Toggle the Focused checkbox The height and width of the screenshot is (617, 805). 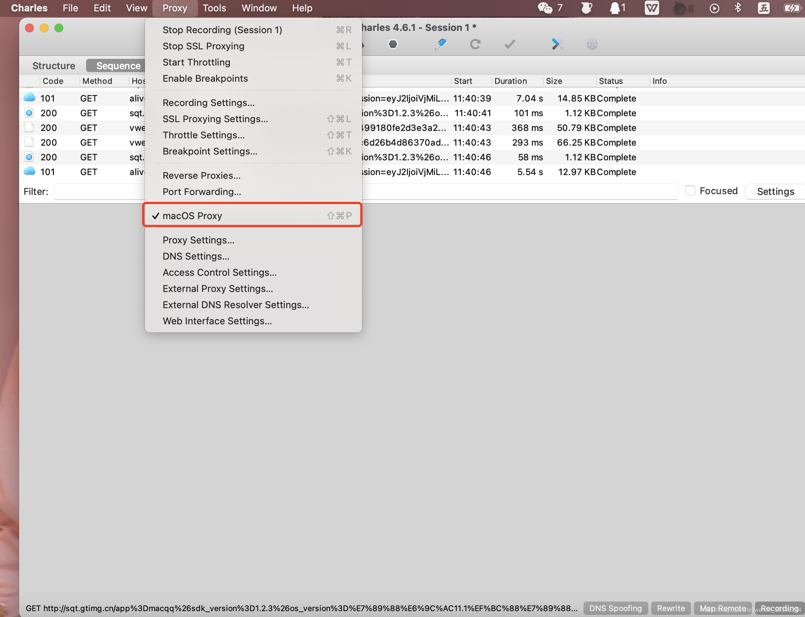coord(690,191)
